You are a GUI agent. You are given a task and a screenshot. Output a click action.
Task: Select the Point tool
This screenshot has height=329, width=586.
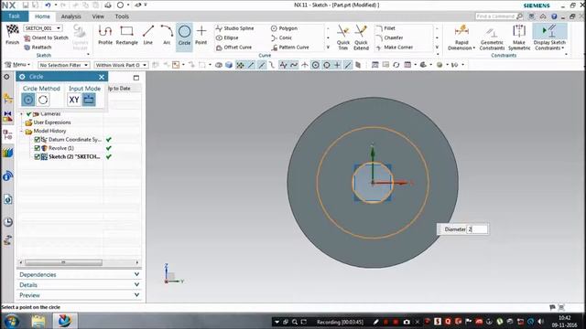(x=201, y=35)
